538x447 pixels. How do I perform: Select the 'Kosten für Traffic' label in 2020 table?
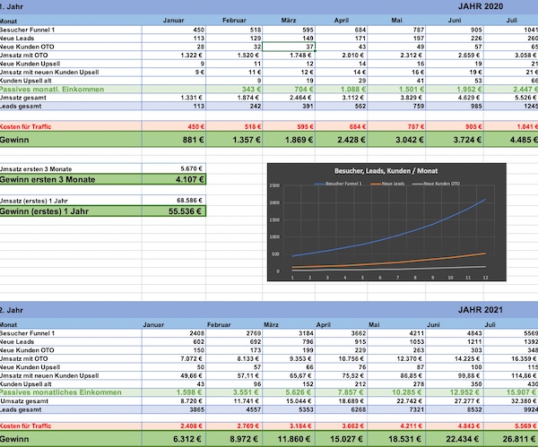click(x=28, y=126)
